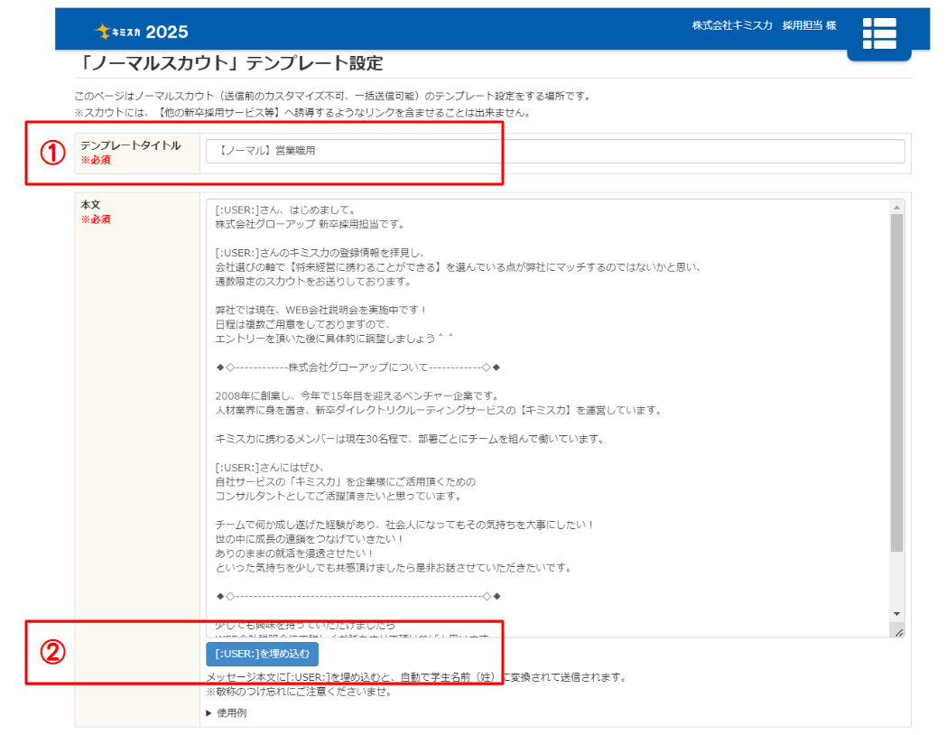Click the line 株式会社グローアップ 新卒採用担当です。
Image resolution: width=946 pixels, height=735 pixels.
click(311, 225)
